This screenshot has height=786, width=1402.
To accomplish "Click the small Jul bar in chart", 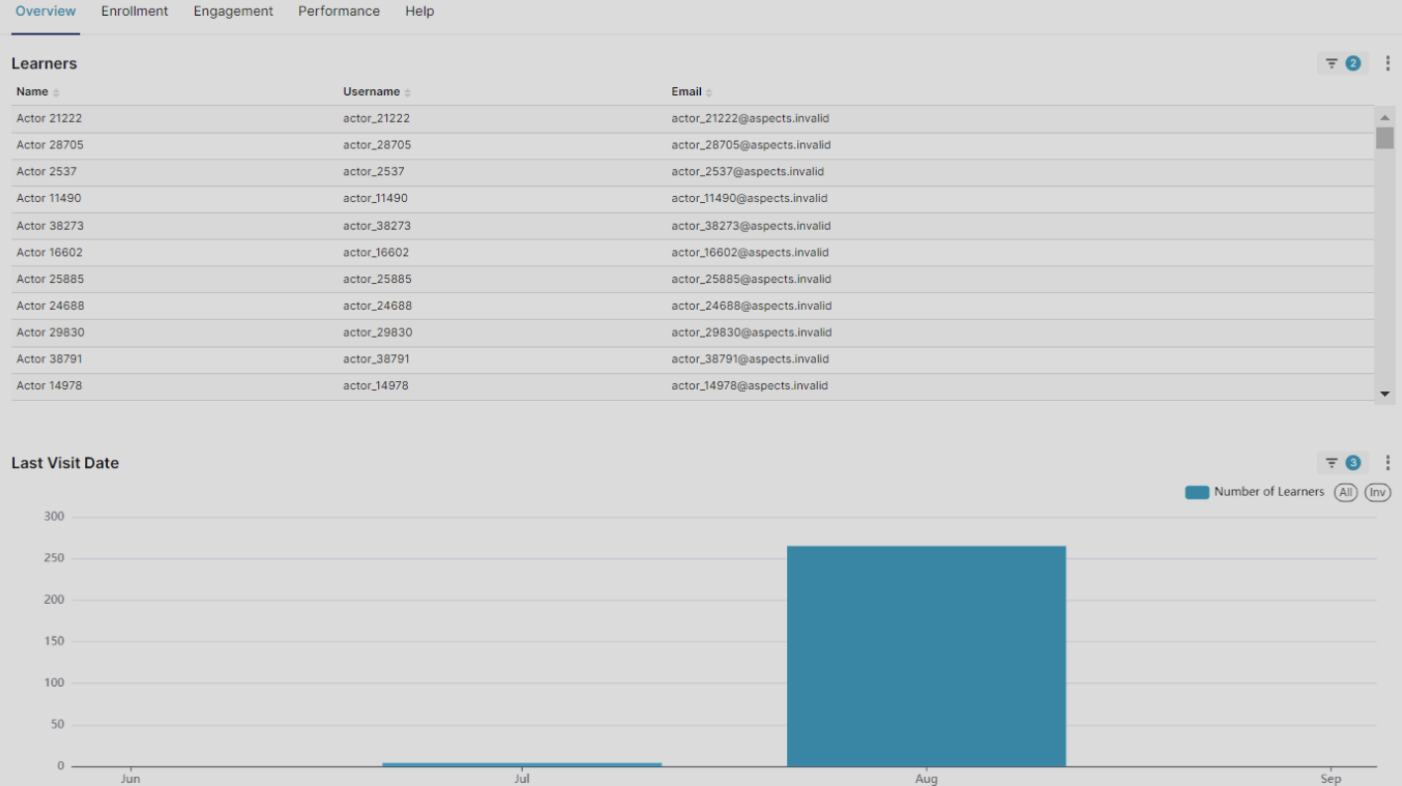I will coord(522,764).
